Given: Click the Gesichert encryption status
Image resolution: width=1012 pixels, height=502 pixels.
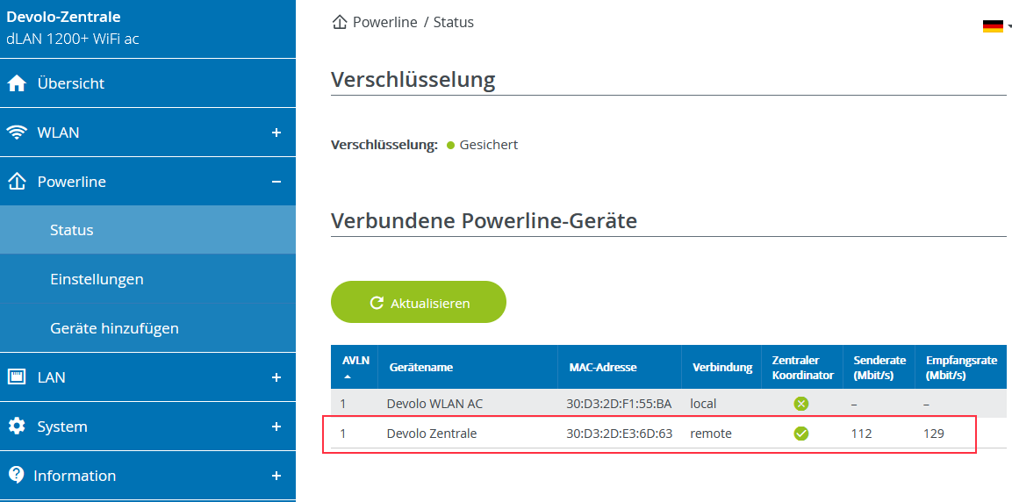Looking at the screenshot, I should [x=488, y=145].
